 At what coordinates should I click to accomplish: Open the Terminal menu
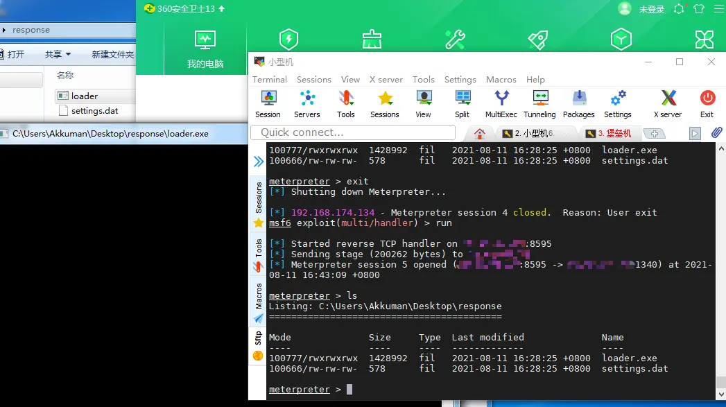tap(270, 80)
